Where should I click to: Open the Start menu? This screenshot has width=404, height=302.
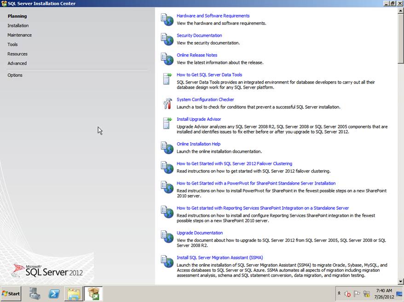tap(11, 294)
